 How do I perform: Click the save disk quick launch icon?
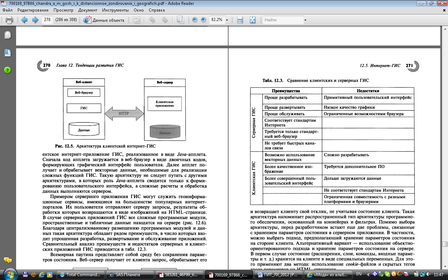pos(26,275)
